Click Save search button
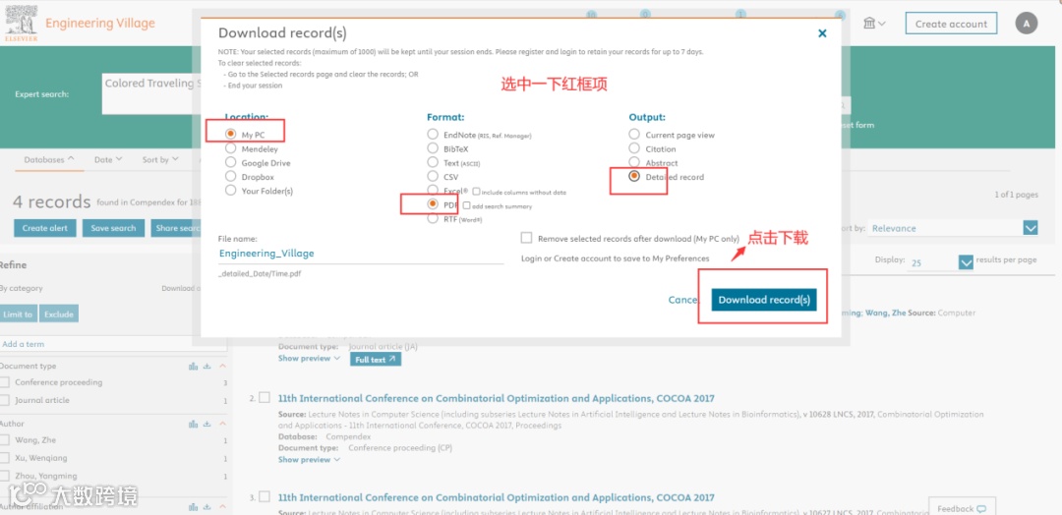The height and width of the screenshot is (515, 1062). click(113, 228)
